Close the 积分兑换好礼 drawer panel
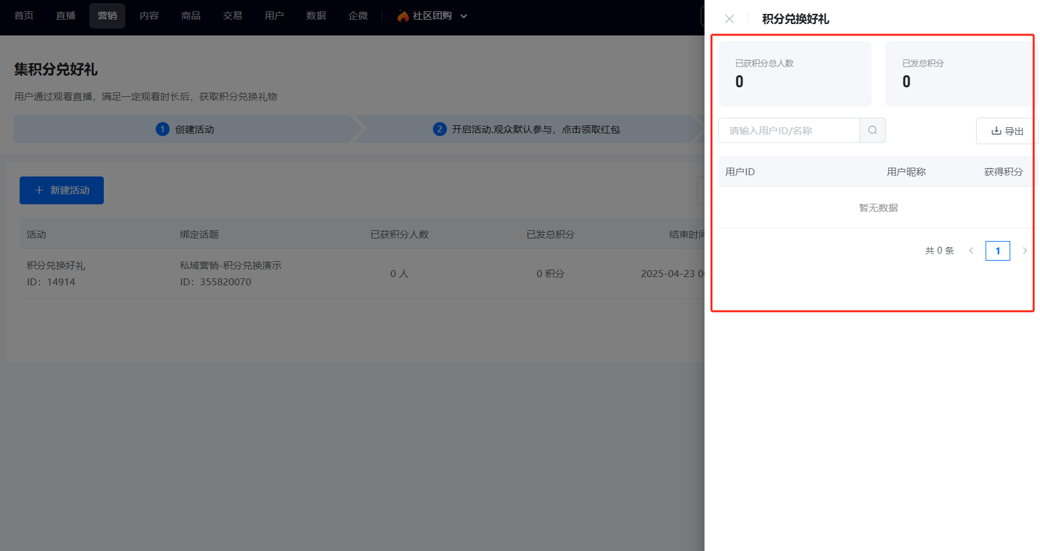The width and height of the screenshot is (1040, 551). click(x=729, y=19)
